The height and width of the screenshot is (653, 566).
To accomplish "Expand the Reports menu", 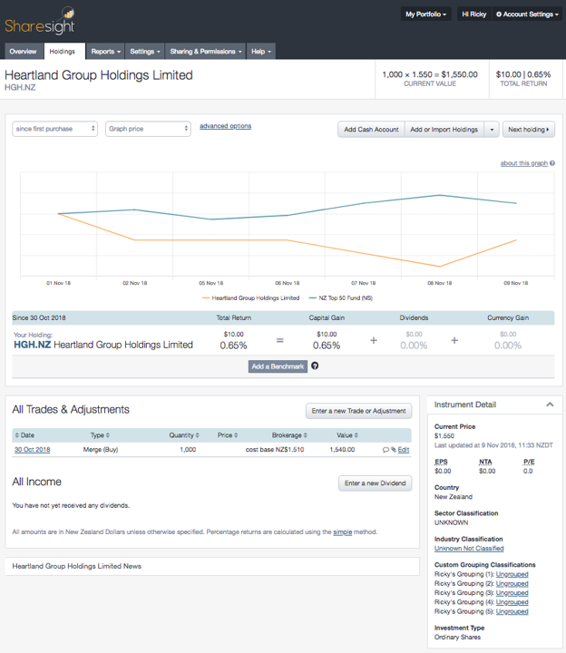I will click(105, 51).
